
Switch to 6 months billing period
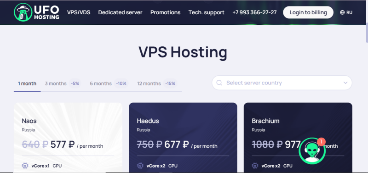tap(109, 84)
